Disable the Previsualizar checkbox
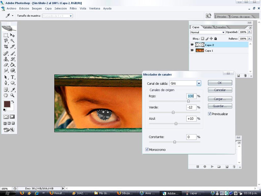This screenshot has height=196, width=261. (209, 114)
